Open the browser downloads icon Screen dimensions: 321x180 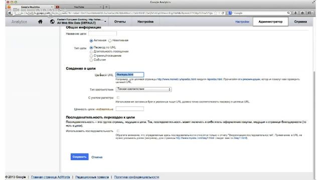pyautogui.click(x=295, y=13)
